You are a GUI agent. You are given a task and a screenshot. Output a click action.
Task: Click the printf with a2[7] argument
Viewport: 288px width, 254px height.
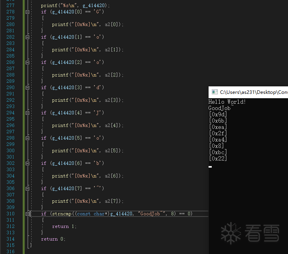[x=88, y=201]
